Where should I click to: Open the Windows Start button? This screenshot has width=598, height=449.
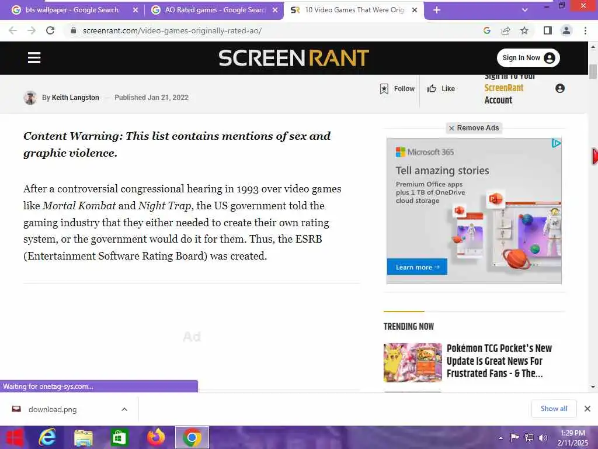pyautogui.click(x=15, y=437)
